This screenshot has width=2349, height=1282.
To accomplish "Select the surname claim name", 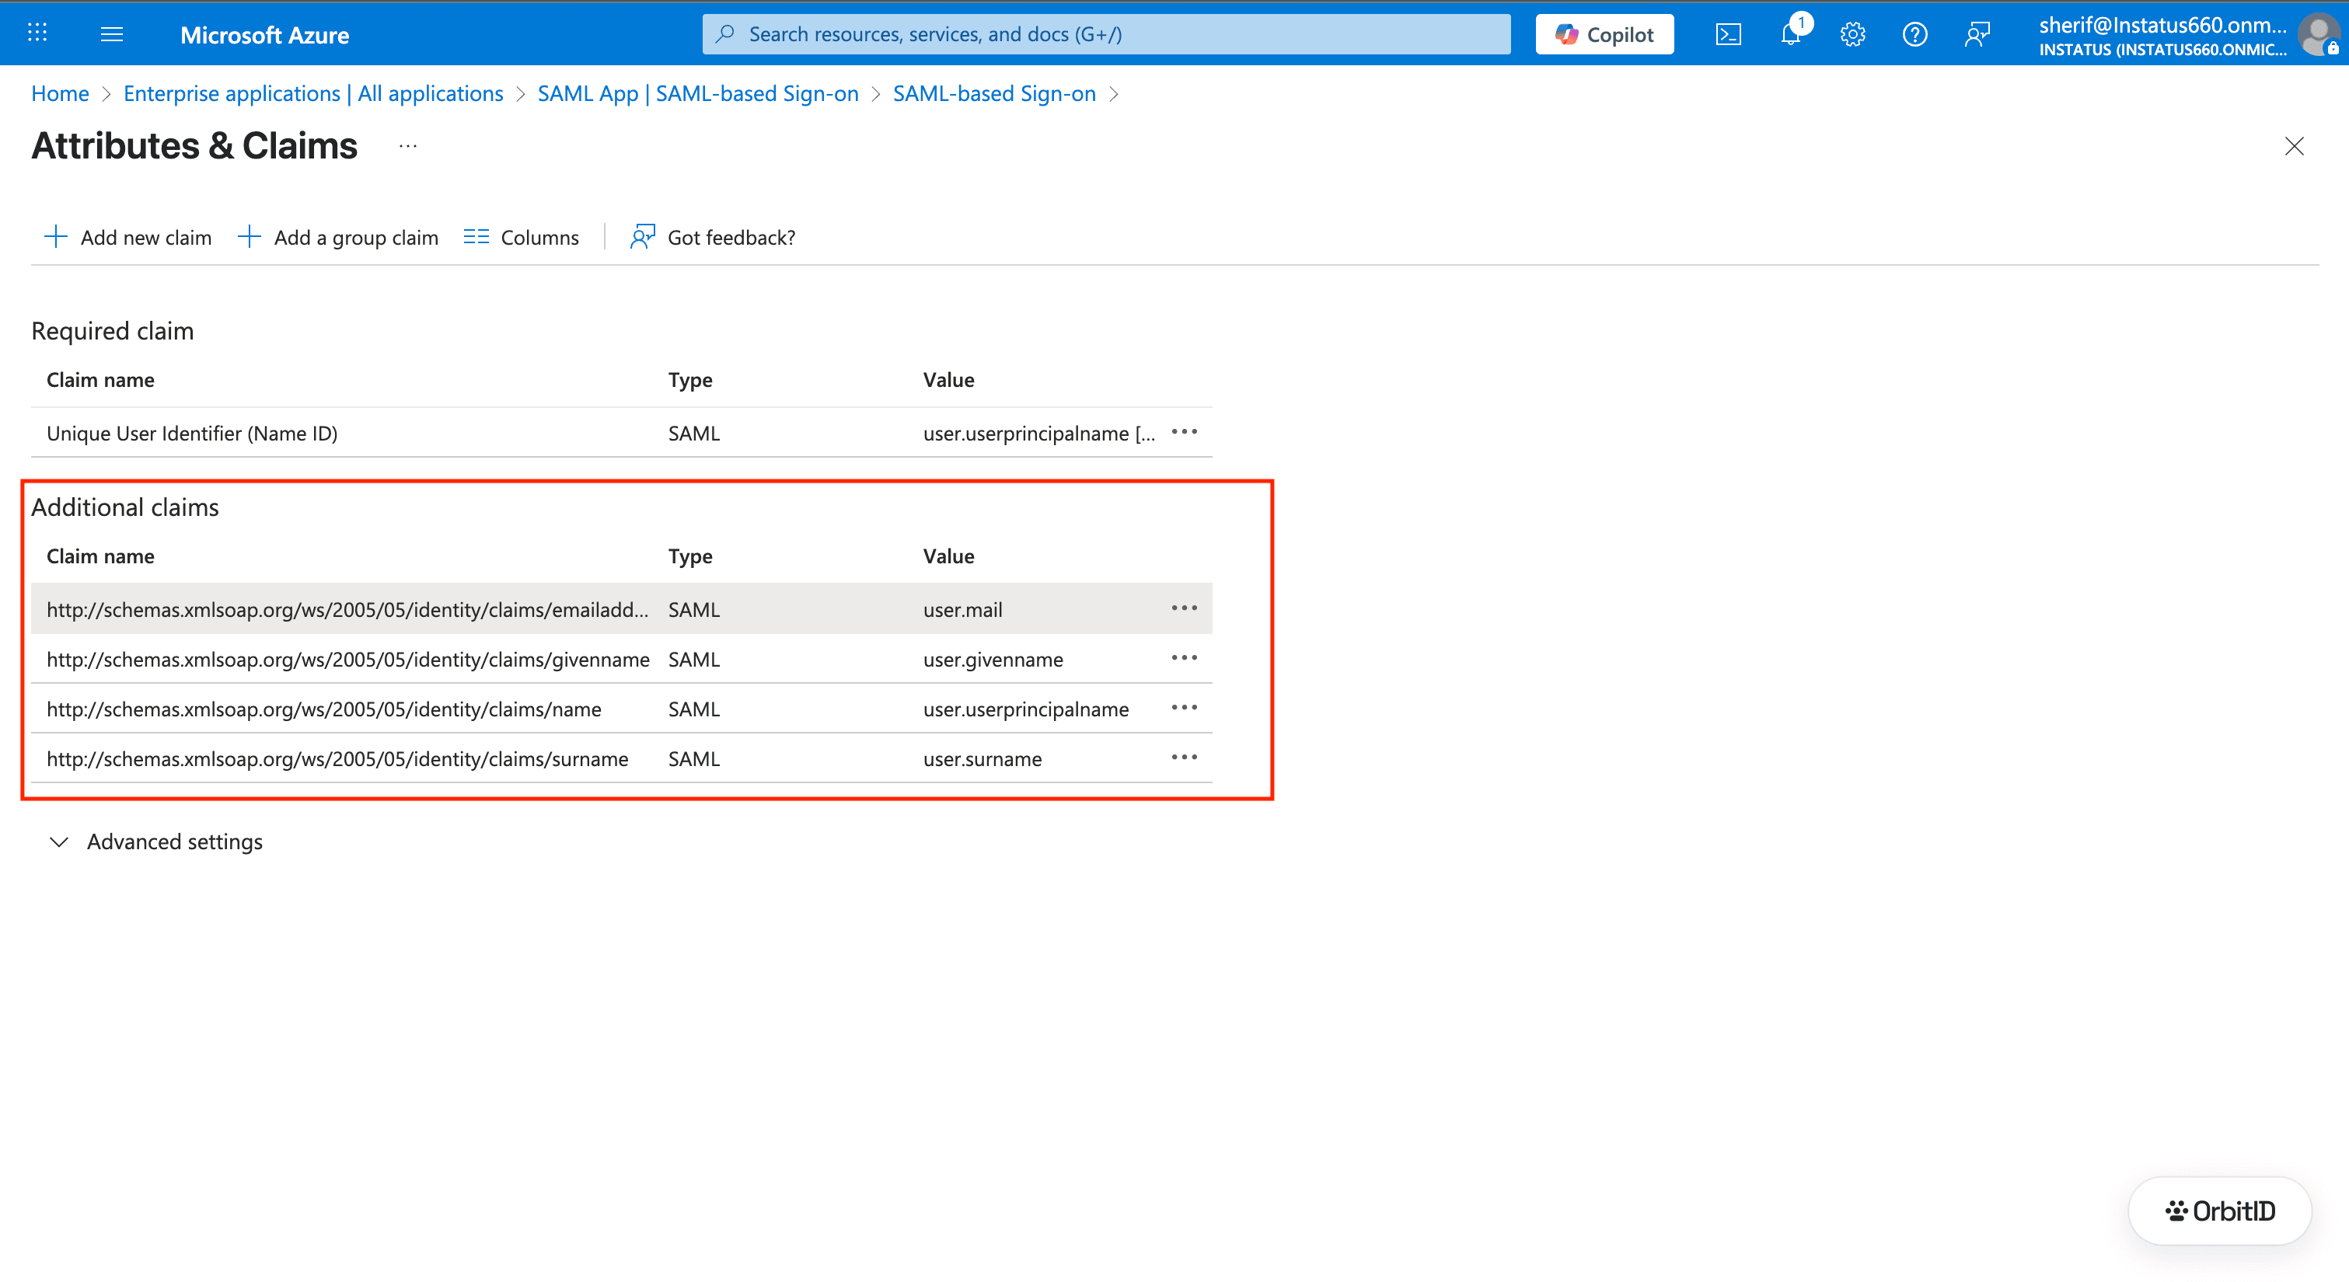I will coord(337,758).
